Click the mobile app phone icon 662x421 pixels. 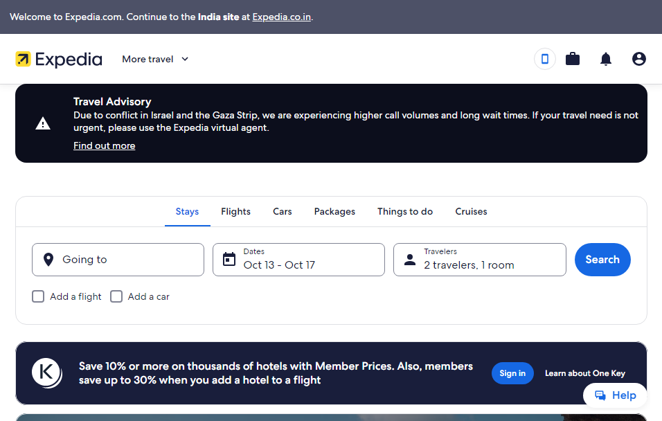[x=544, y=59]
